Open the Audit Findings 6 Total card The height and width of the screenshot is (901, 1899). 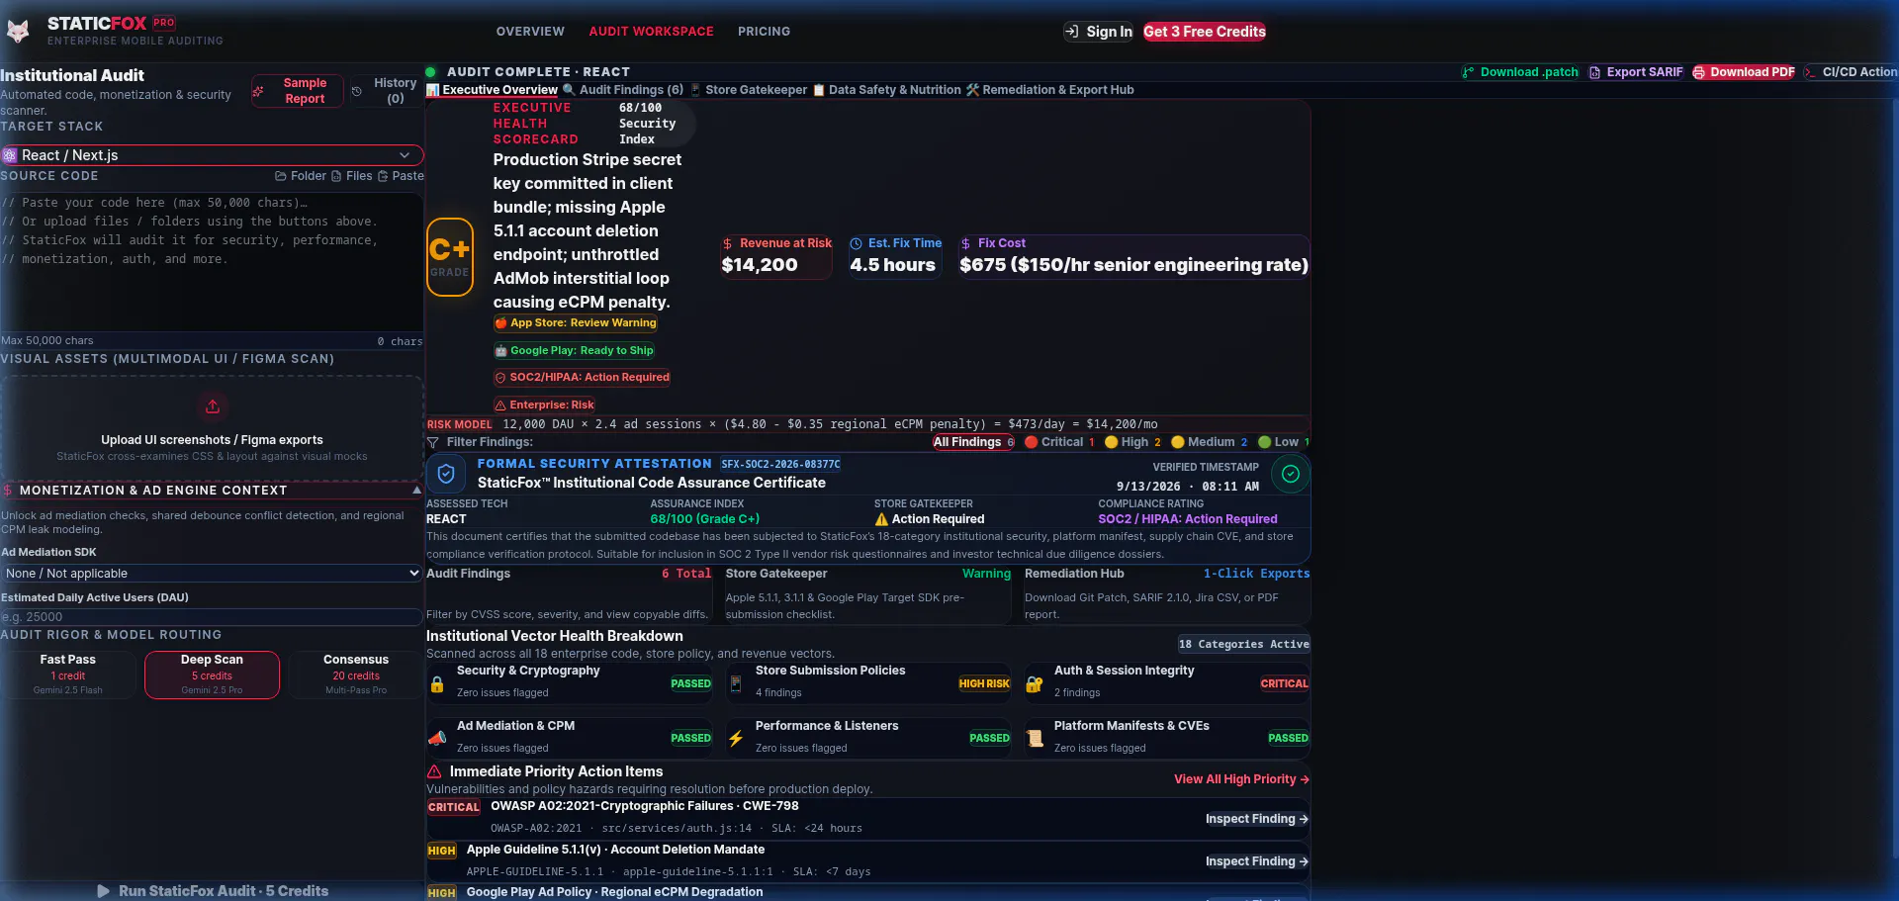pos(569,593)
